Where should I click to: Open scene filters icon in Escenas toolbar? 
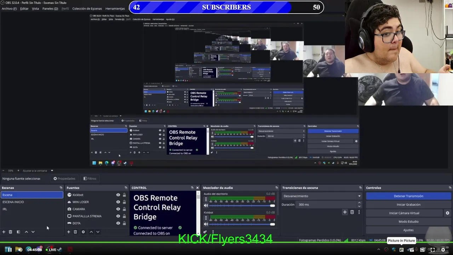click(x=18, y=232)
